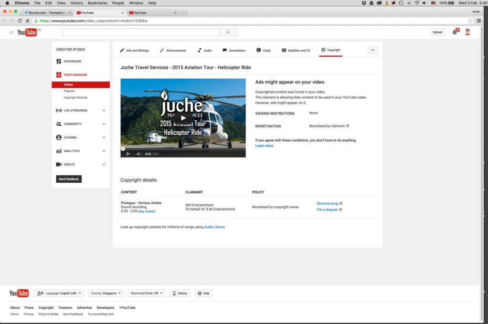The height and width of the screenshot is (324, 488).
Task: Open the Restricted Mode: Off dropdown
Action: pos(147,293)
